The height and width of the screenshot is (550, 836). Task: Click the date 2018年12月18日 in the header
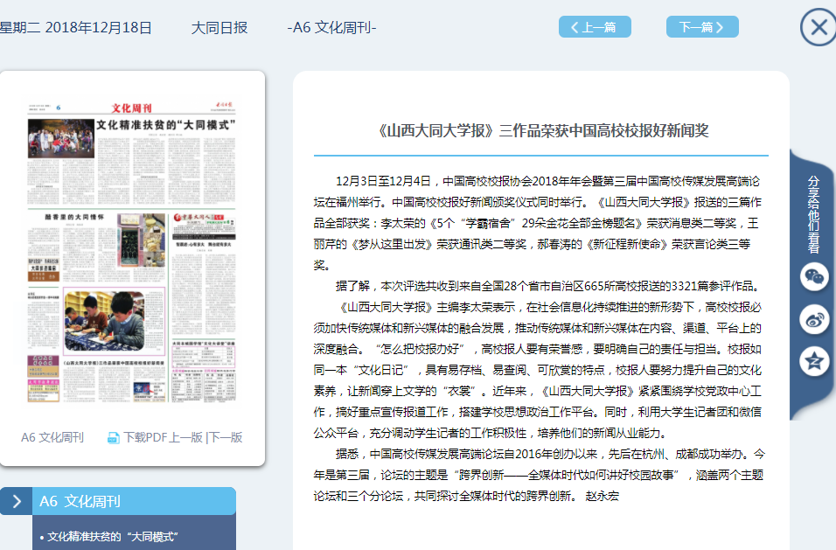tap(98, 28)
